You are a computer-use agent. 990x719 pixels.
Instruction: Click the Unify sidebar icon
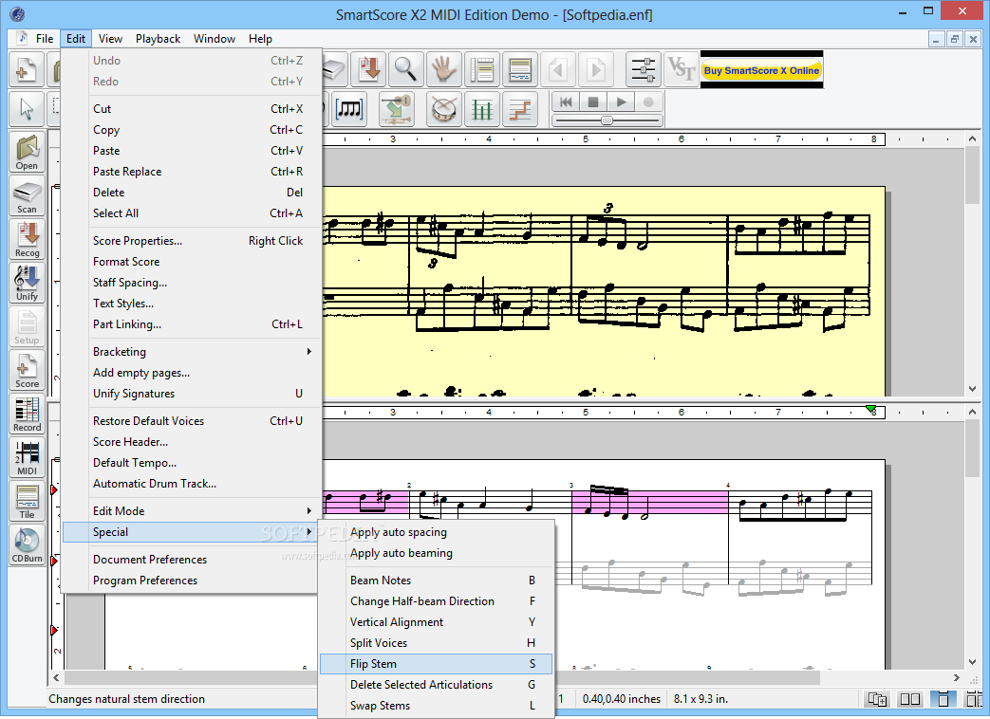(27, 283)
